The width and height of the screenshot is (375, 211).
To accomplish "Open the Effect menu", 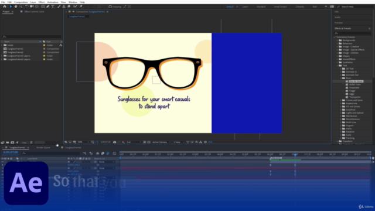I will coord(42,2).
